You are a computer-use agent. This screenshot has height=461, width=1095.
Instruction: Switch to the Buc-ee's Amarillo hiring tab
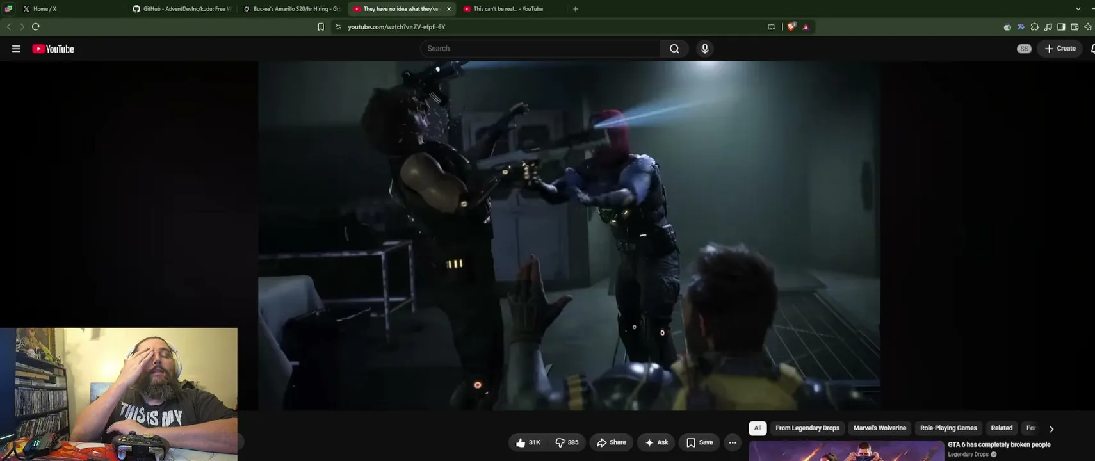[292, 9]
